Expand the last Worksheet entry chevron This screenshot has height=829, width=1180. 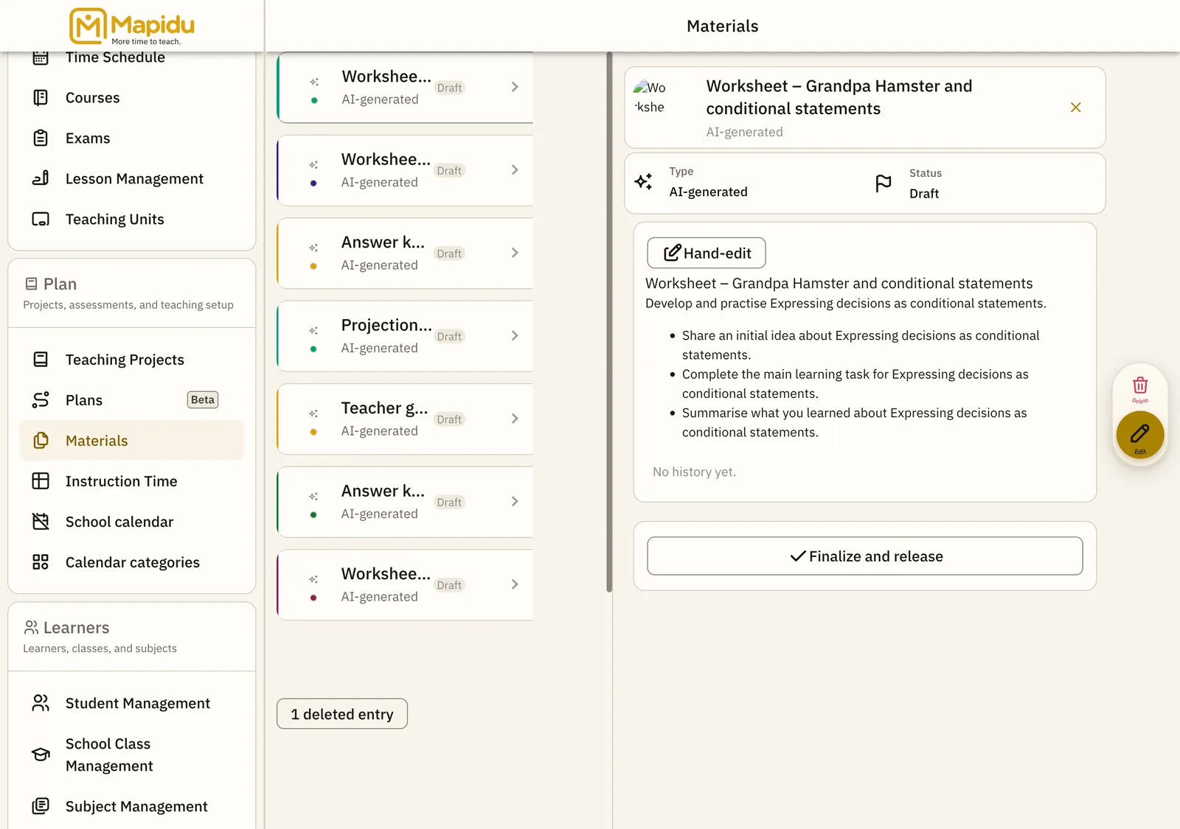515,584
